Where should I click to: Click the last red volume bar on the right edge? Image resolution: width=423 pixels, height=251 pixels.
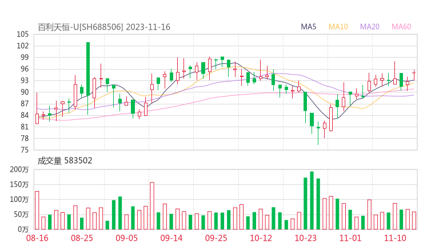(414, 221)
